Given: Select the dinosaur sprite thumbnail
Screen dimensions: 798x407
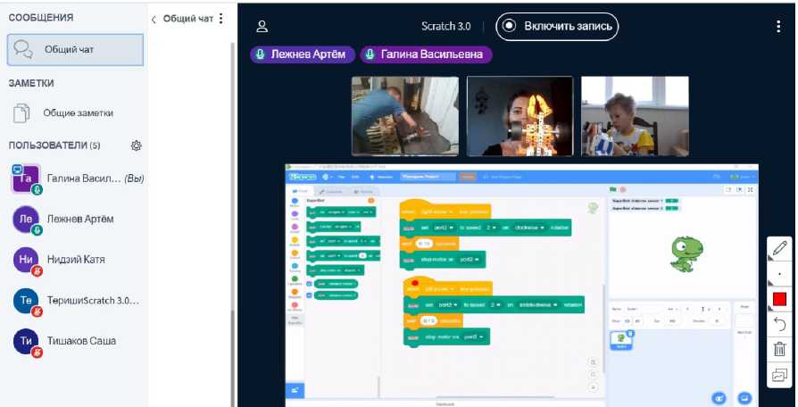Looking at the screenshot, I should pyautogui.click(x=621, y=340).
